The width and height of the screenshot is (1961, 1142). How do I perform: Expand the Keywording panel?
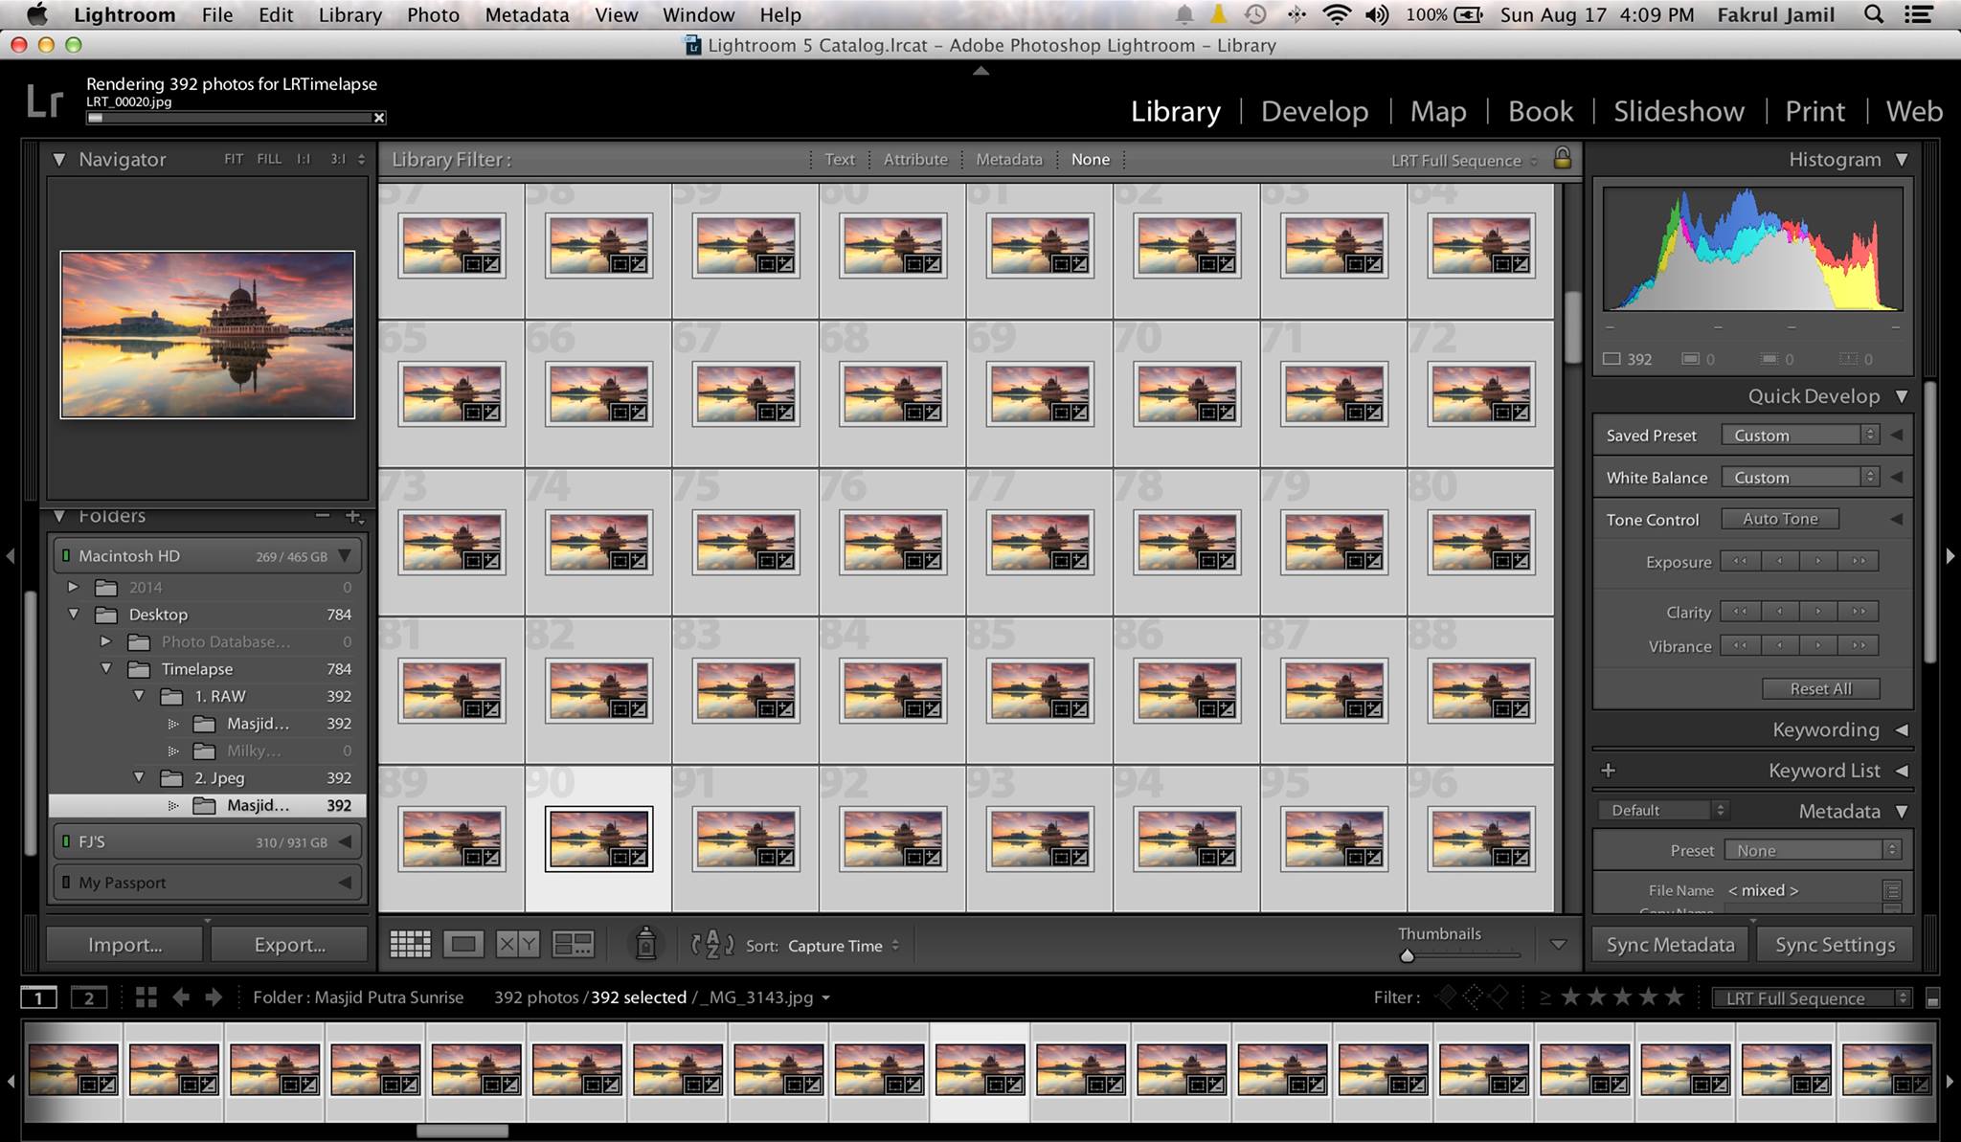pyautogui.click(x=1902, y=729)
